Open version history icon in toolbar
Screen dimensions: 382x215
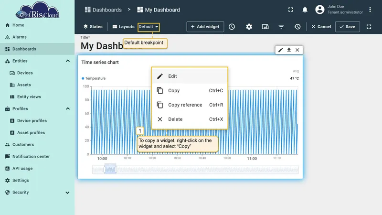[x=297, y=27]
